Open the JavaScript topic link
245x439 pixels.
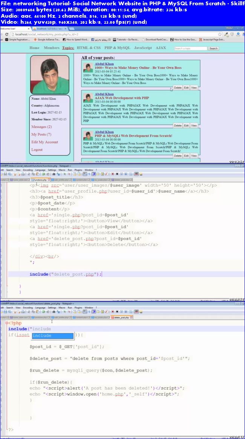point(143,48)
